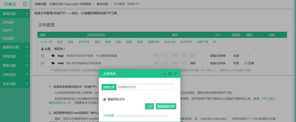
Task: Click 剪切 in the file toolbar
Action: click(x=97, y=42)
